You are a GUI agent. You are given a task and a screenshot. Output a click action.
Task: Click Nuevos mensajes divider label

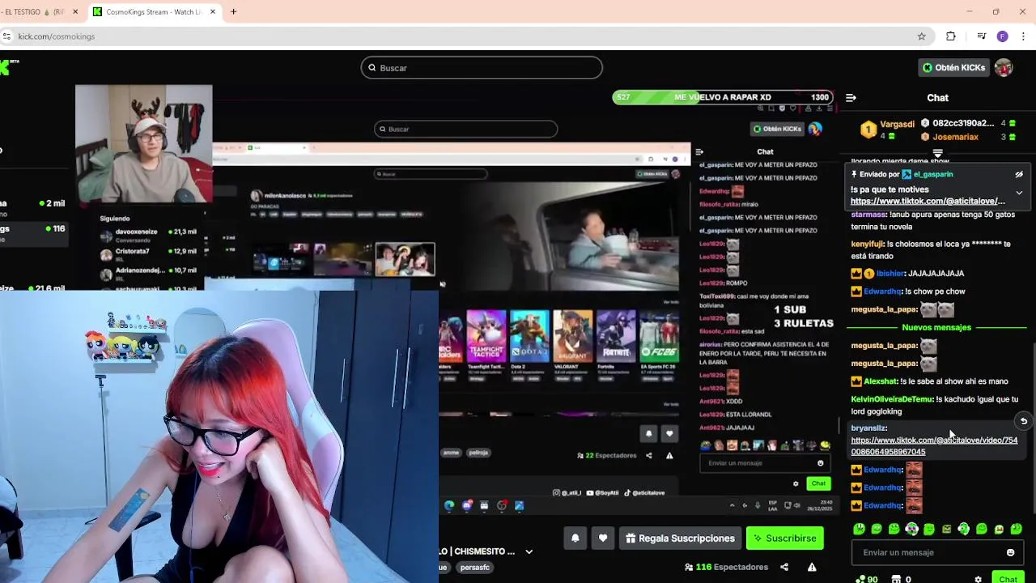pos(936,327)
